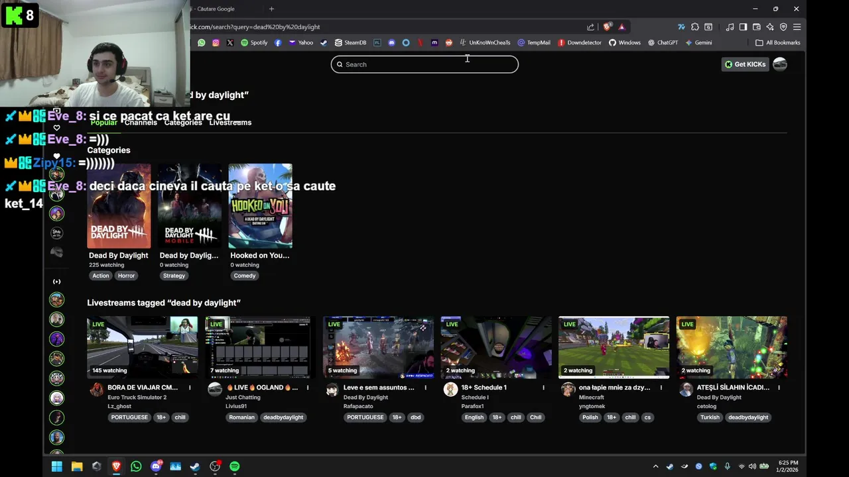The image size is (849, 477).
Task: Open options menu for ATEŞLİ SİLAHIN stream
Action: point(779,388)
